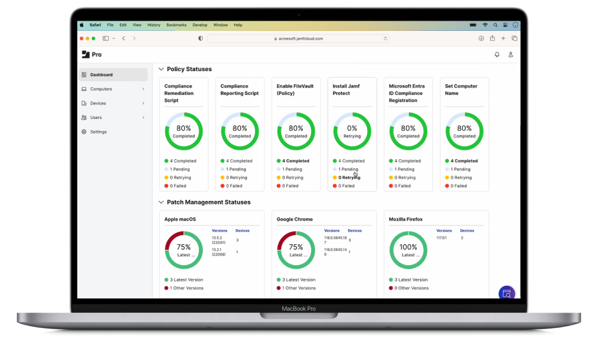Open Safari downloads icon
Image resolution: width=598 pixels, height=345 pixels.
(x=482, y=38)
